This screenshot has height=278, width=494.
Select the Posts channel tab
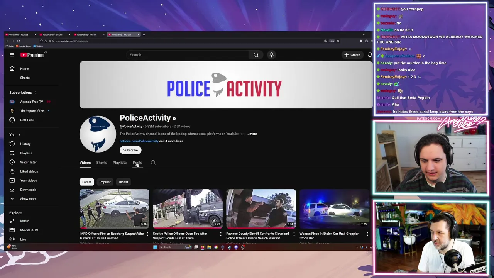(x=137, y=163)
